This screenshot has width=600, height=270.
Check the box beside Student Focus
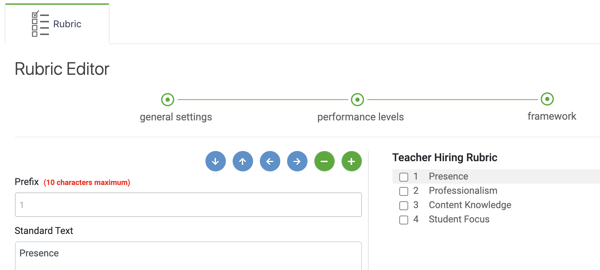click(x=404, y=220)
